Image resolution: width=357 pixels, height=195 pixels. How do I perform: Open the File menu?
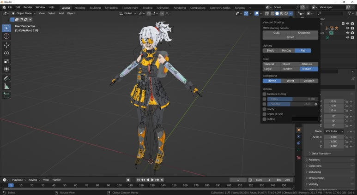tap(10, 7)
